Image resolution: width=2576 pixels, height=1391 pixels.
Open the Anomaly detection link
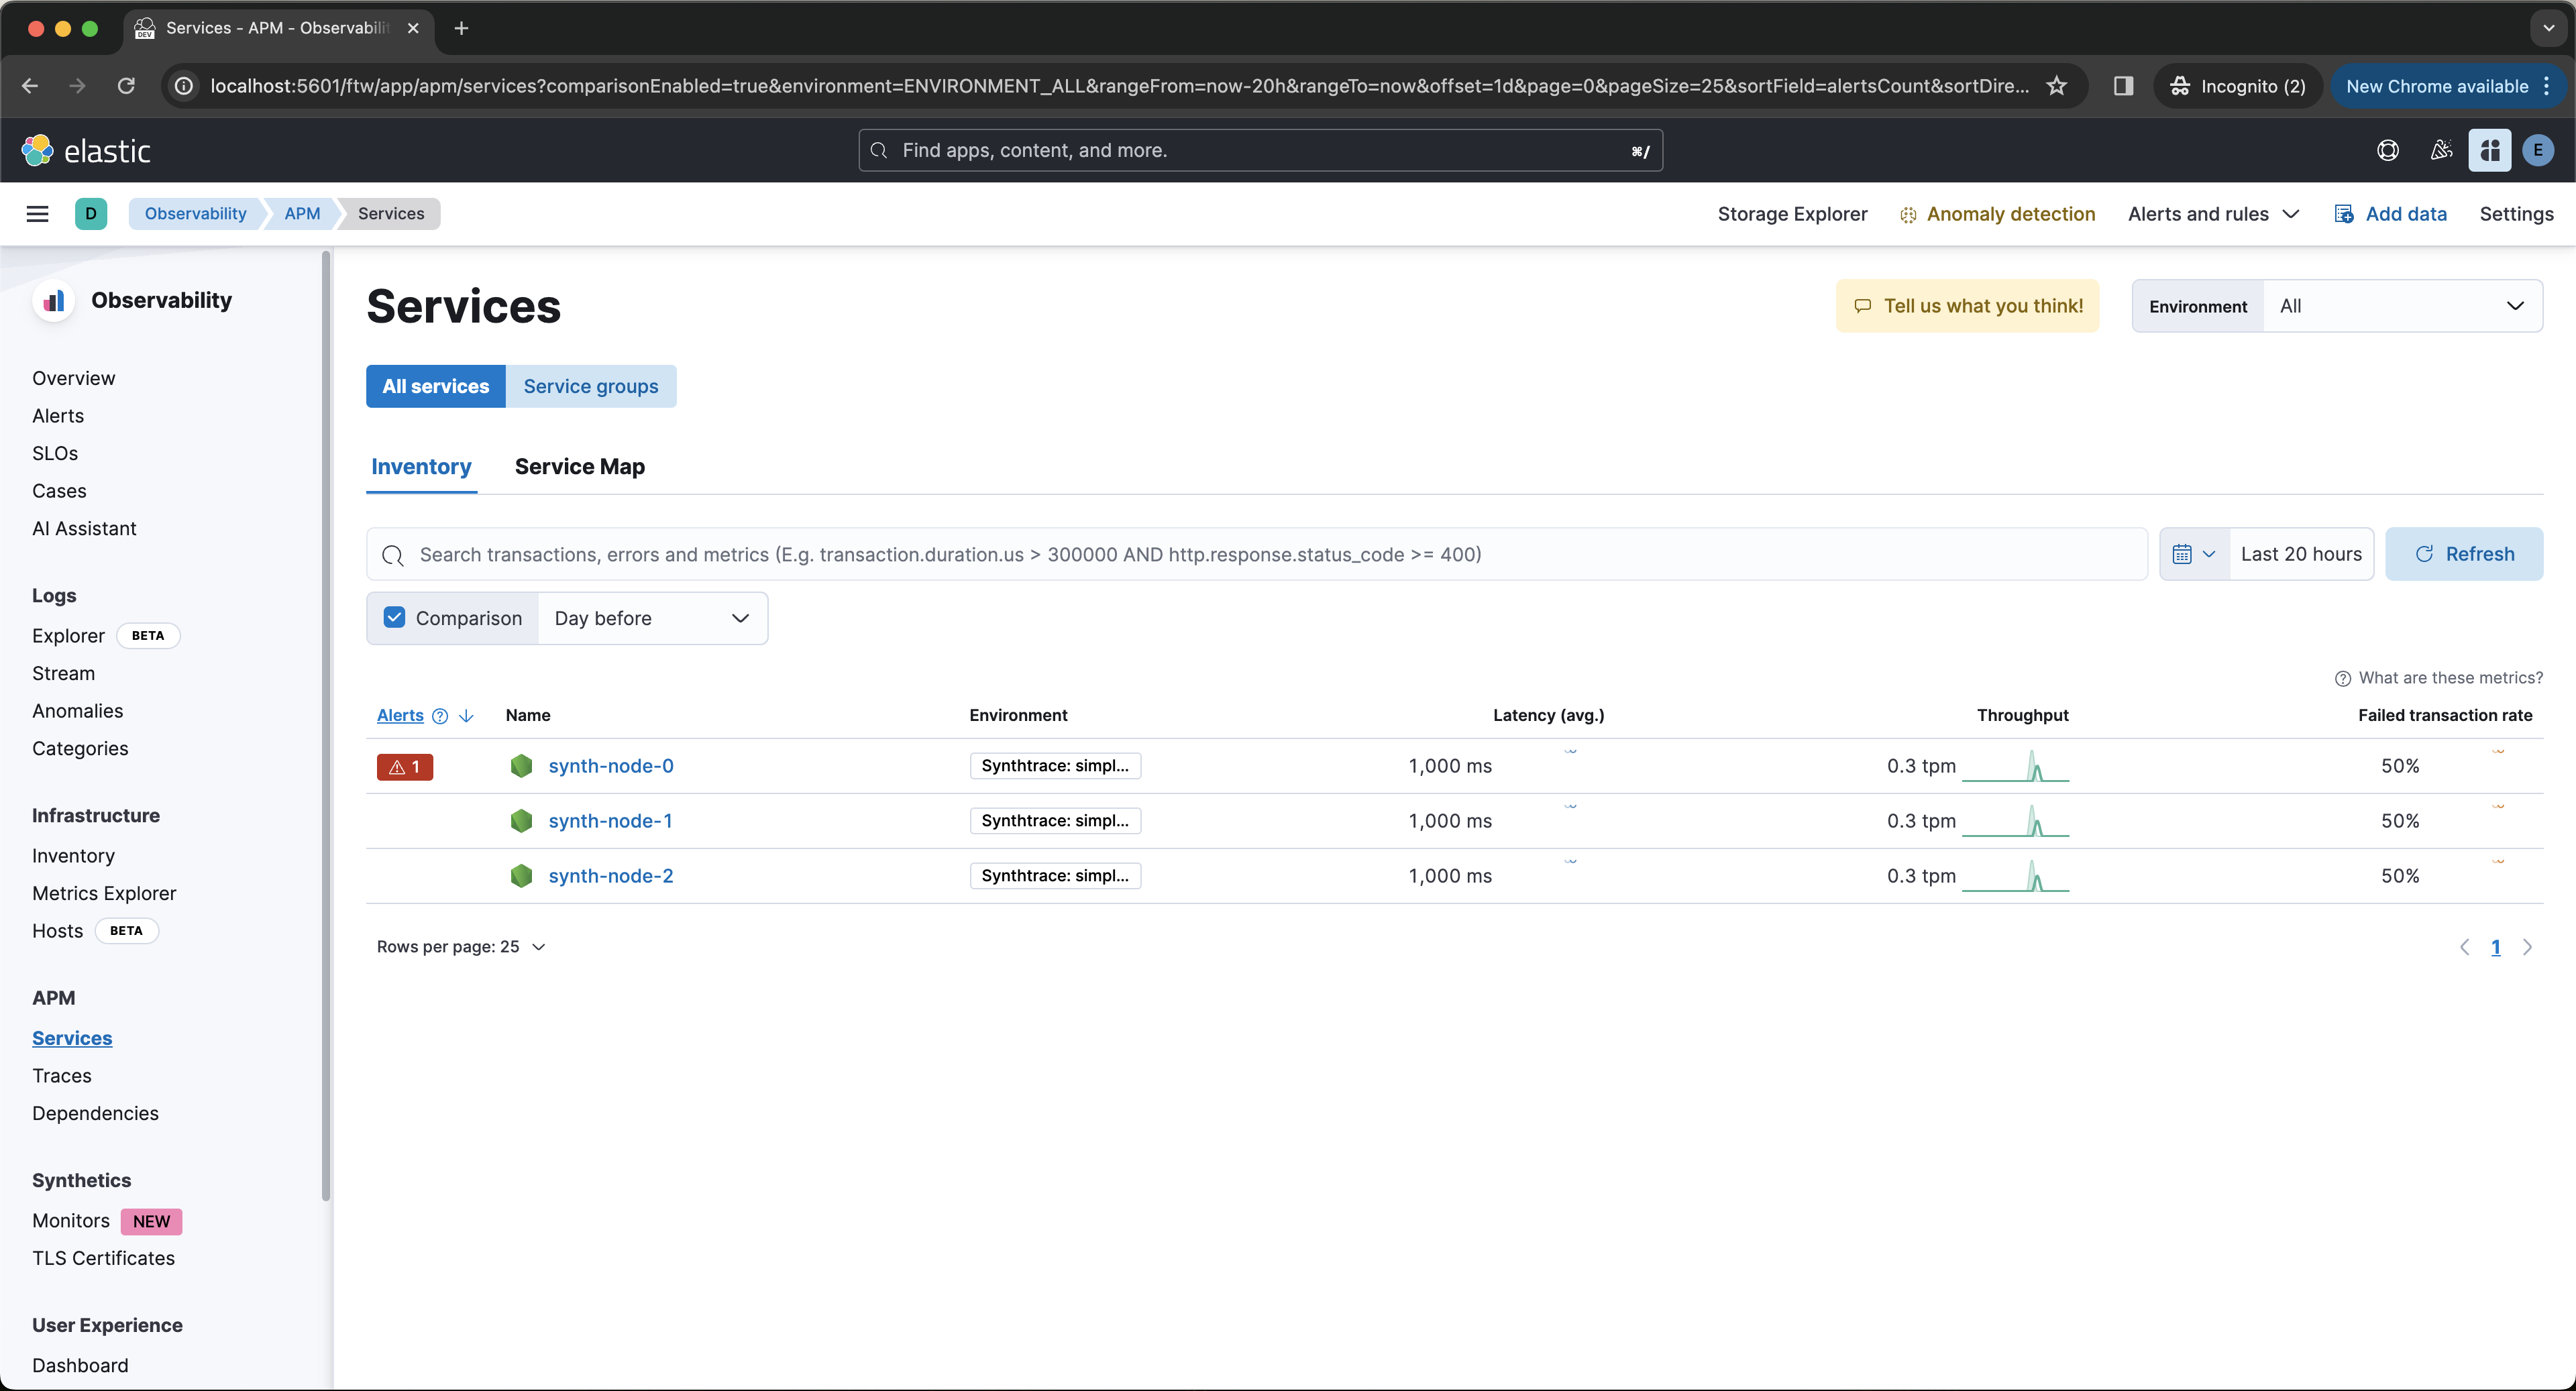coord(1998,214)
